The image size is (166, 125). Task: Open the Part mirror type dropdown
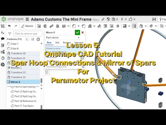[63, 37]
